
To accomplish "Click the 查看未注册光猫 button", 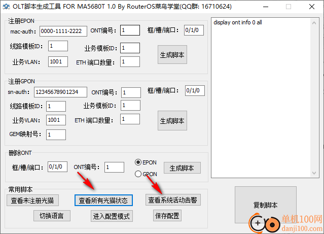I will (x=32, y=200).
